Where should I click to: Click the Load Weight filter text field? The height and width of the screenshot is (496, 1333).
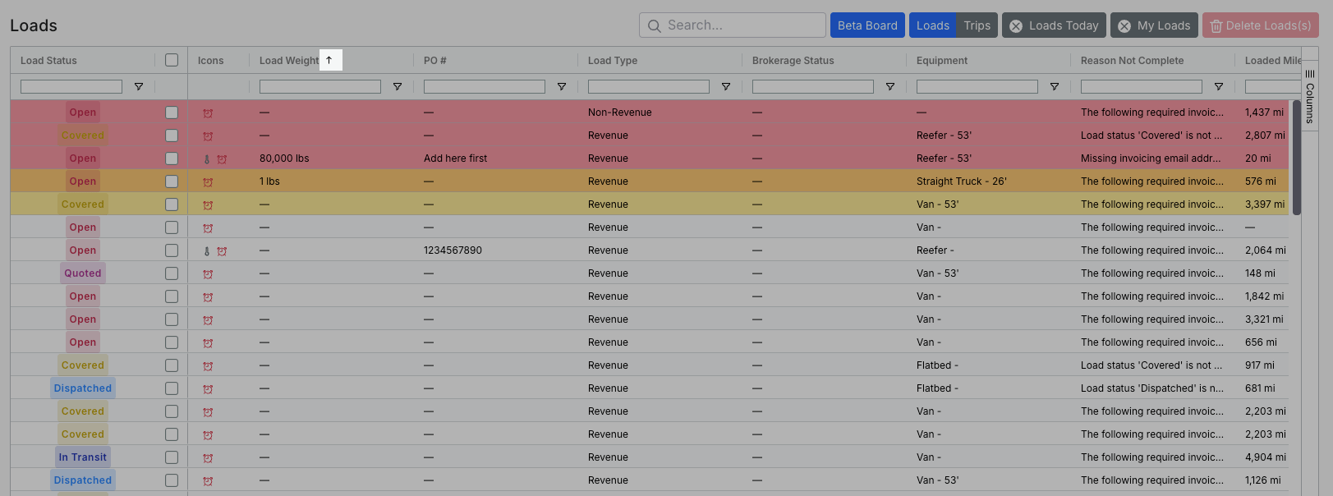tap(320, 87)
